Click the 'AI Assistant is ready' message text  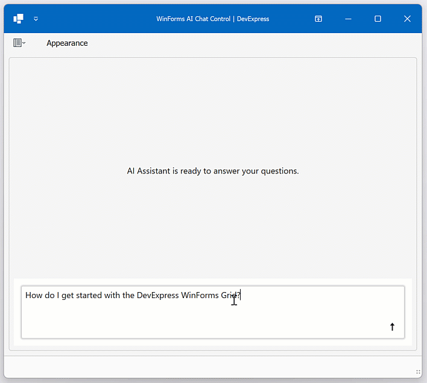tap(213, 171)
